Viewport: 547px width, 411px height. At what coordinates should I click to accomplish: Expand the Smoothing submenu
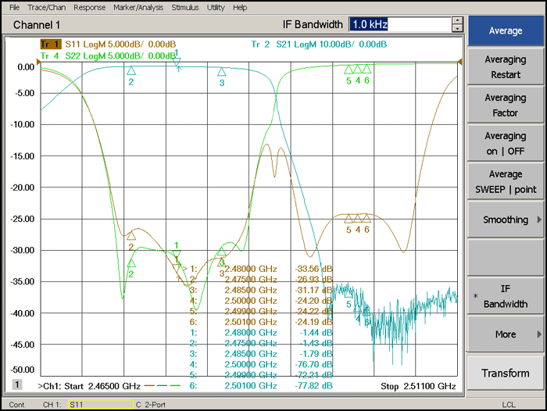[x=506, y=220]
